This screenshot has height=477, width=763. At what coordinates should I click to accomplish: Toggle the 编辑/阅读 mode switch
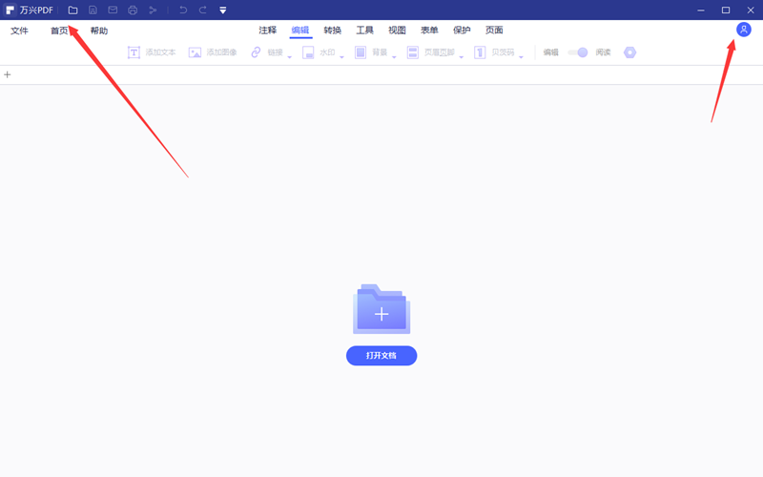578,52
